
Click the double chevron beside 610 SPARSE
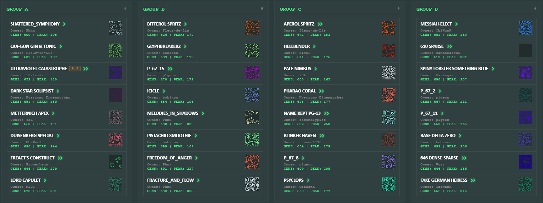(449, 46)
